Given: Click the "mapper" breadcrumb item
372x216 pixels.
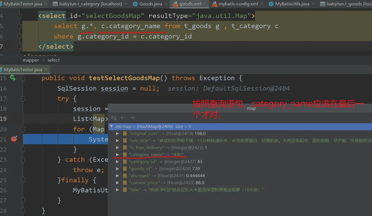Looking at the screenshot, I should coord(31,60).
